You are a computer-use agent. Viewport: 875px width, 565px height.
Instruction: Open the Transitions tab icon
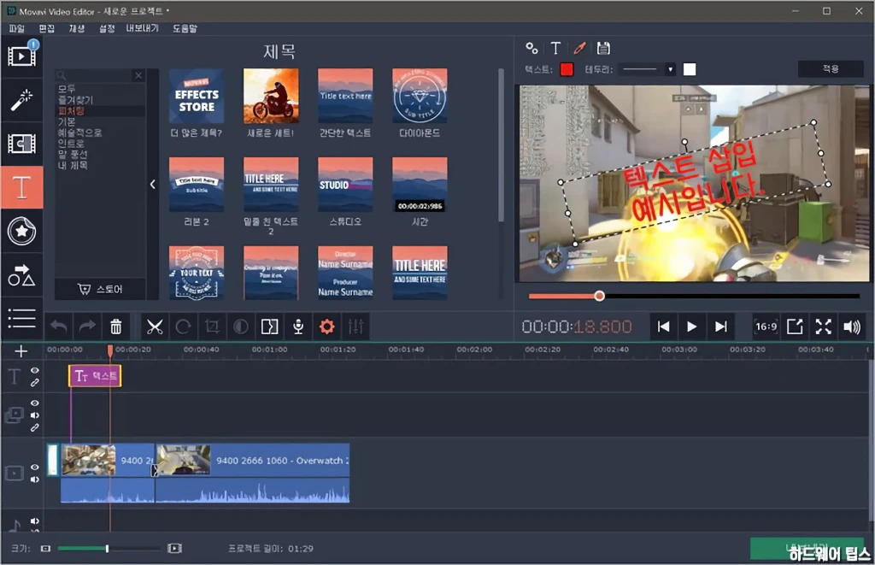point(21,144)
